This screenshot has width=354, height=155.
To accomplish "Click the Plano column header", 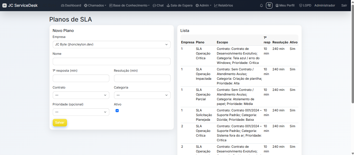I will tap(200, 42).
